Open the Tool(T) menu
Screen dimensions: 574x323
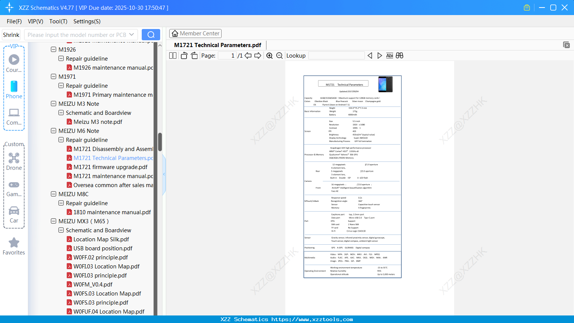(58, 21)
